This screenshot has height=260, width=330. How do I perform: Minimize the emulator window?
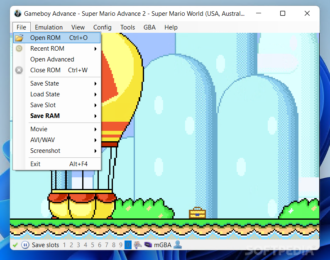pos(259,13)
